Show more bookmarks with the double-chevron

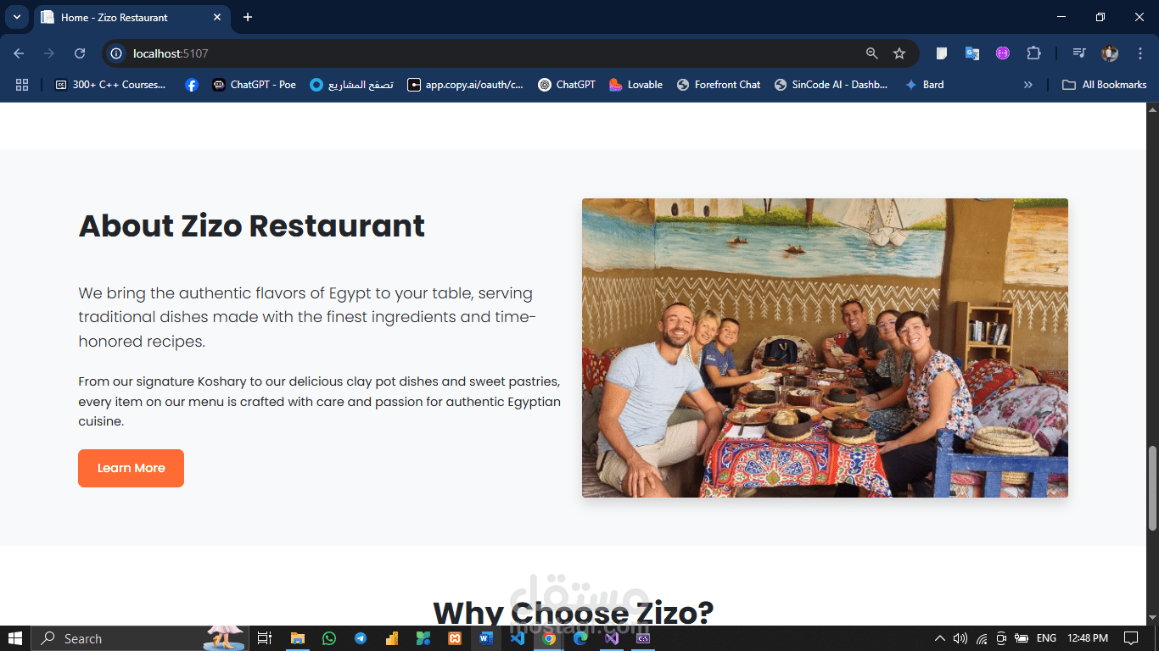pyautogui.click(x=1028, y=85)
